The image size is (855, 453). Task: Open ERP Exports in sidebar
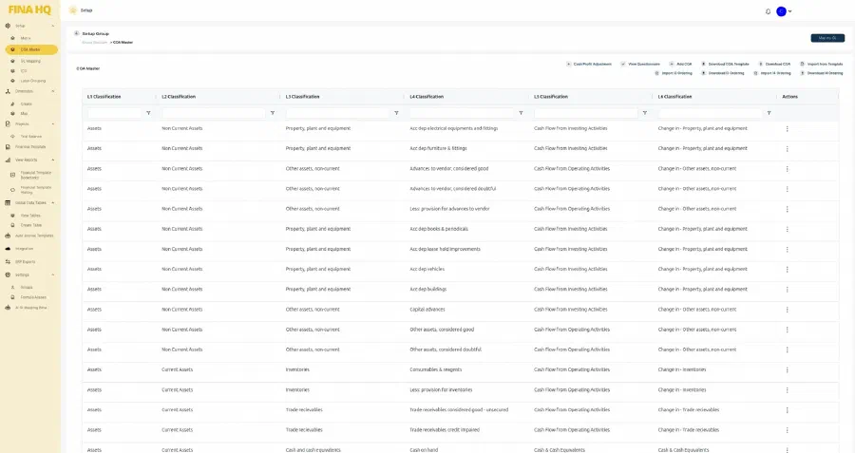[25, 262]
